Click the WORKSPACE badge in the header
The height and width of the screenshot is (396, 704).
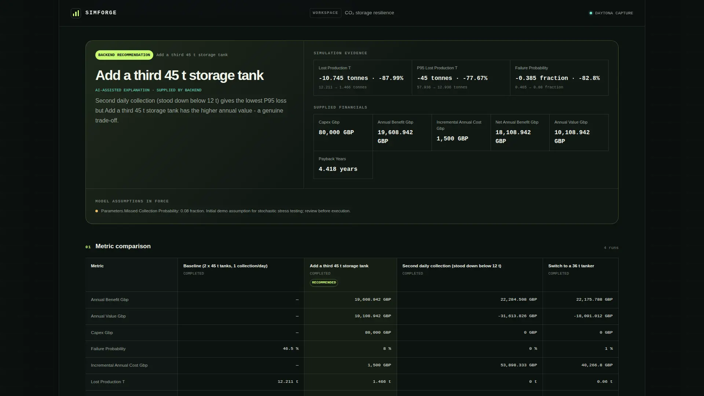click(x=325, y=13)
